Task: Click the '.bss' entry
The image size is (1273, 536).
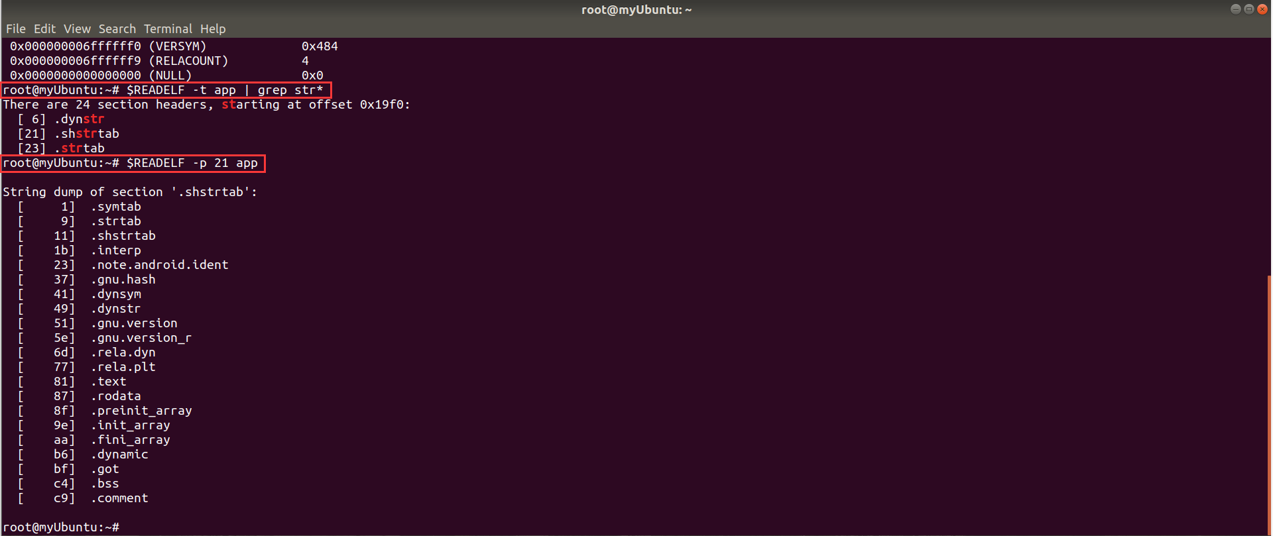Action: click(x=105, y=484)
